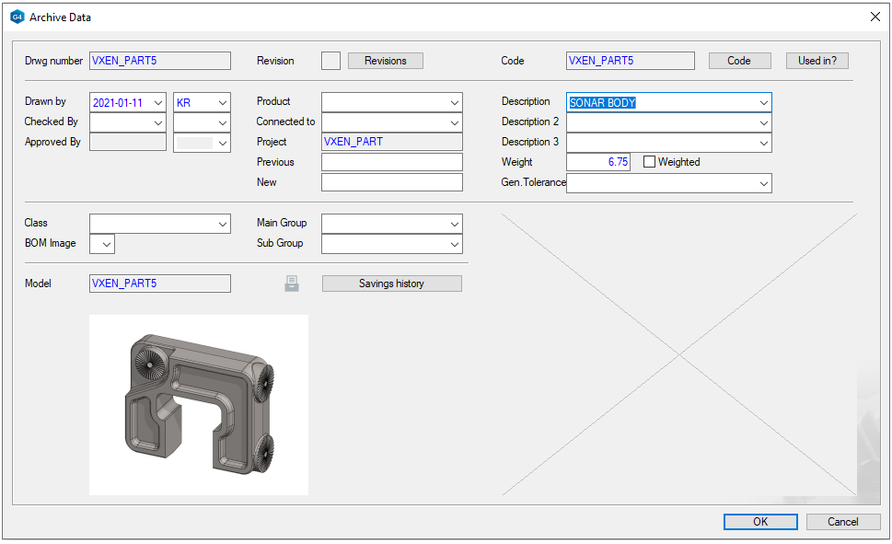Confirm with the OK button
Image resolution: width=892 pixels, height=544 pixels.
[760, 521]
